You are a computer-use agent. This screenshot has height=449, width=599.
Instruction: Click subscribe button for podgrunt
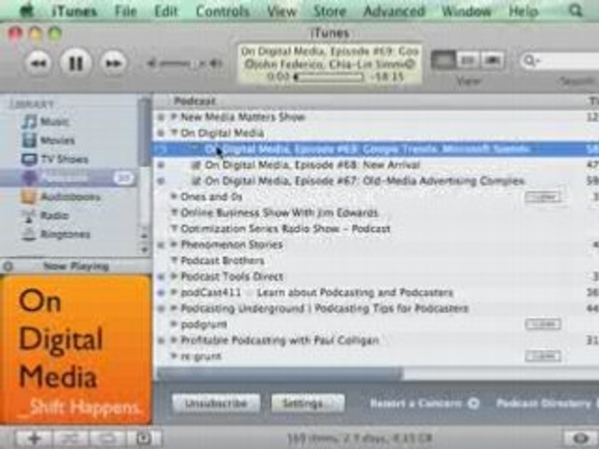coord(543,324)
